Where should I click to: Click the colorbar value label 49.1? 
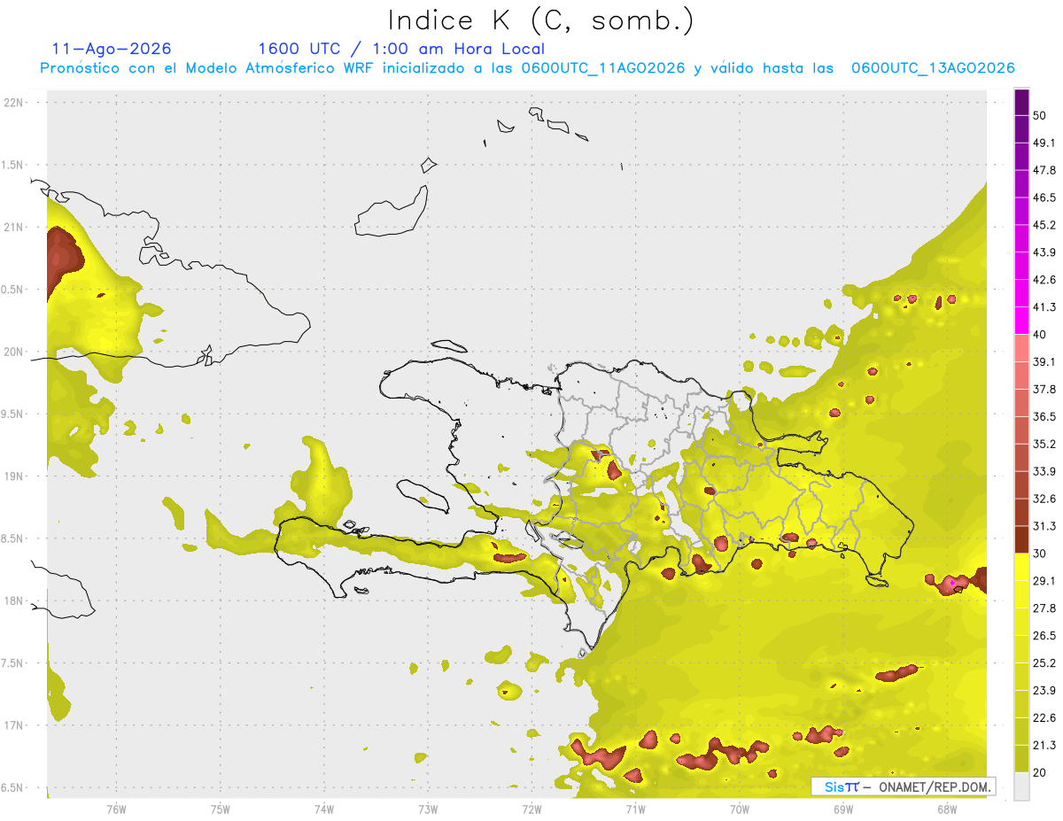1044,143
